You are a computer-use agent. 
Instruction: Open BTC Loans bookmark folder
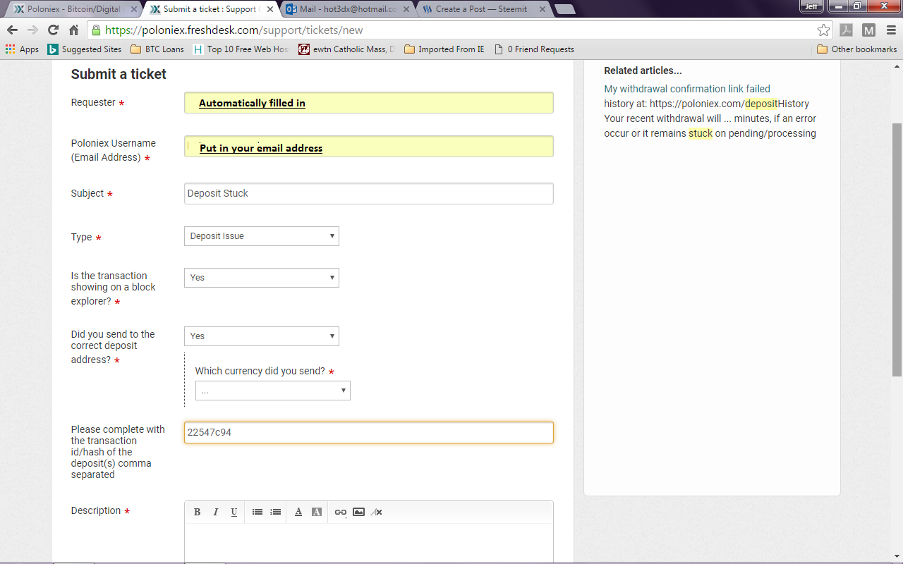click(157, 49)
